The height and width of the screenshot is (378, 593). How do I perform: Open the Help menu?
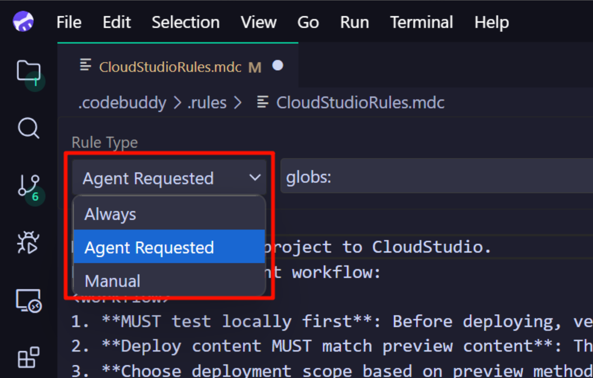pos(491,22)
